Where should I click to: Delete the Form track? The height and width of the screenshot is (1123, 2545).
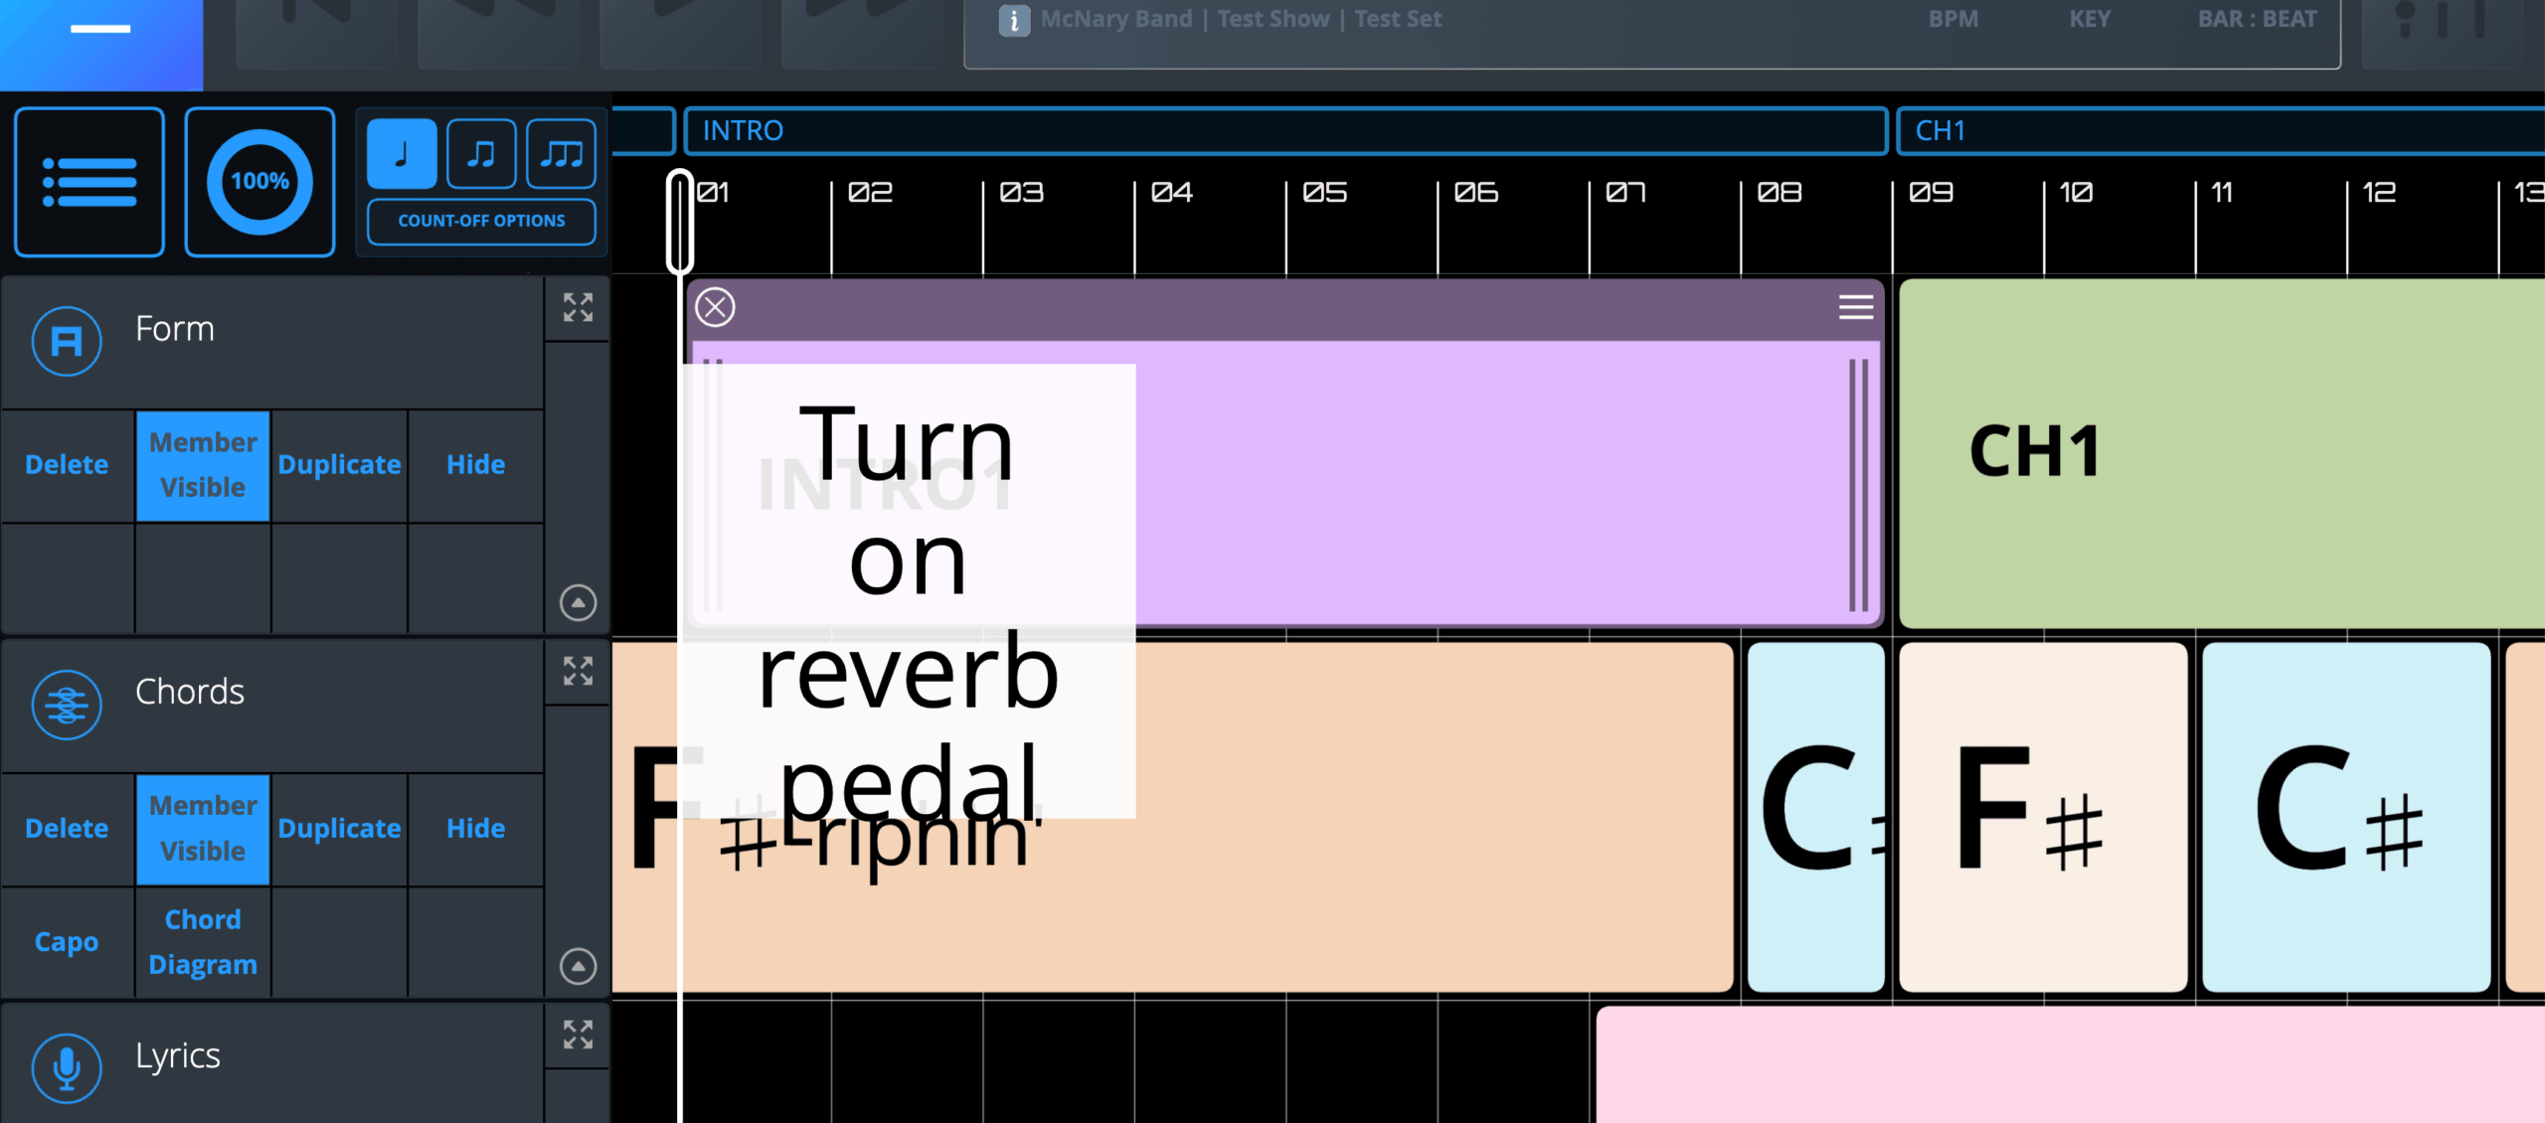point(67,465)
